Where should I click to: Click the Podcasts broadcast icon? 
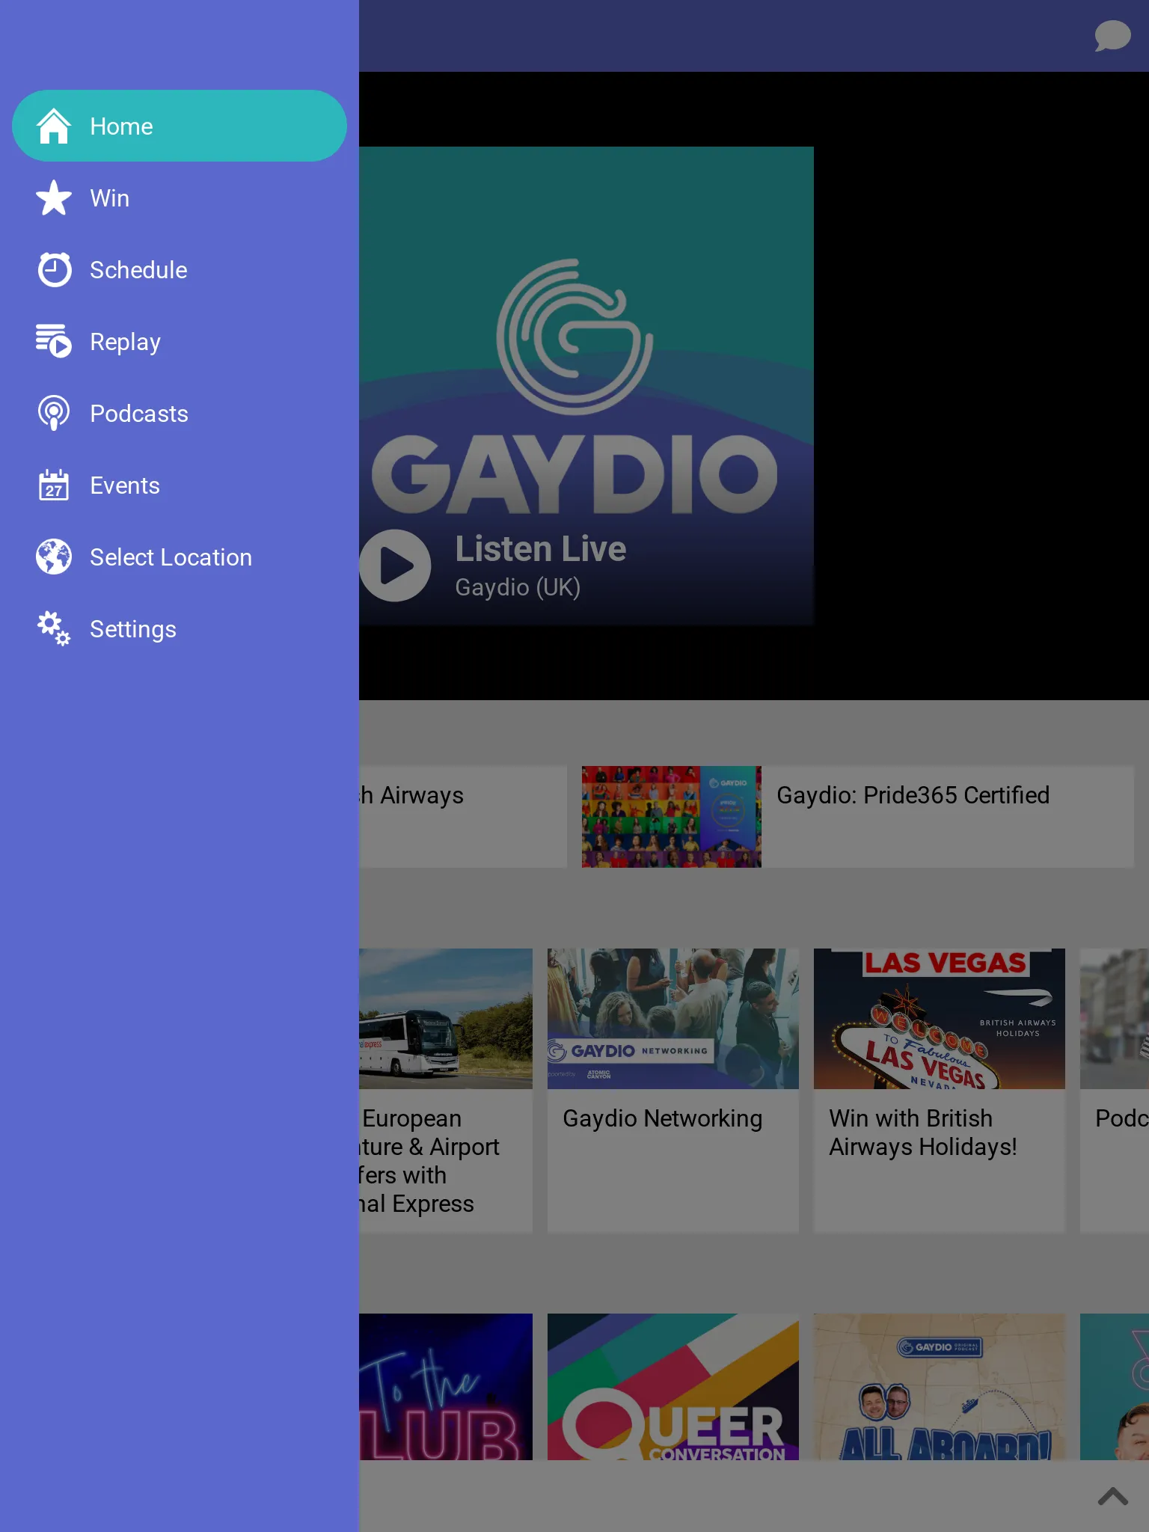click(54, 413)
